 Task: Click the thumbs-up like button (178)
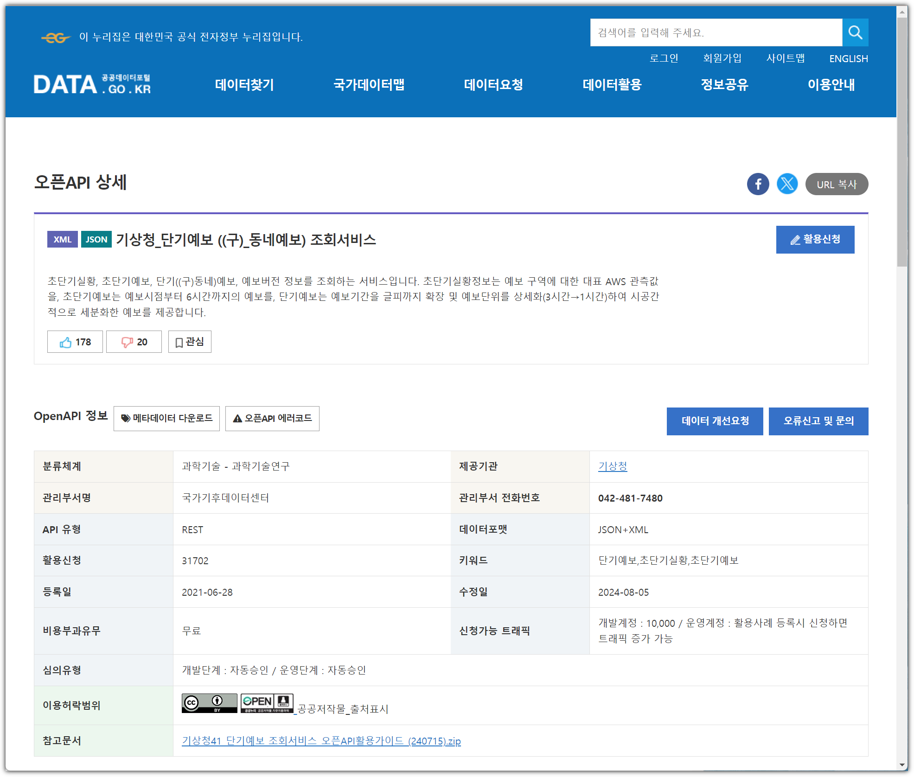point(75,342)
